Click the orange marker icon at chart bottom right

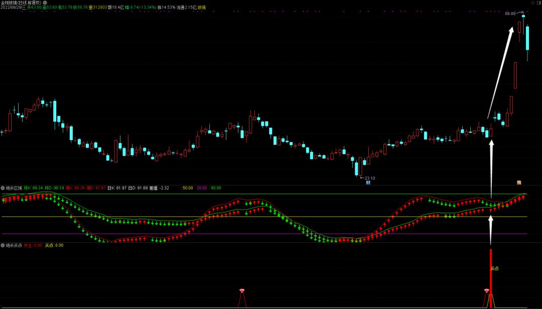[519, 183]
